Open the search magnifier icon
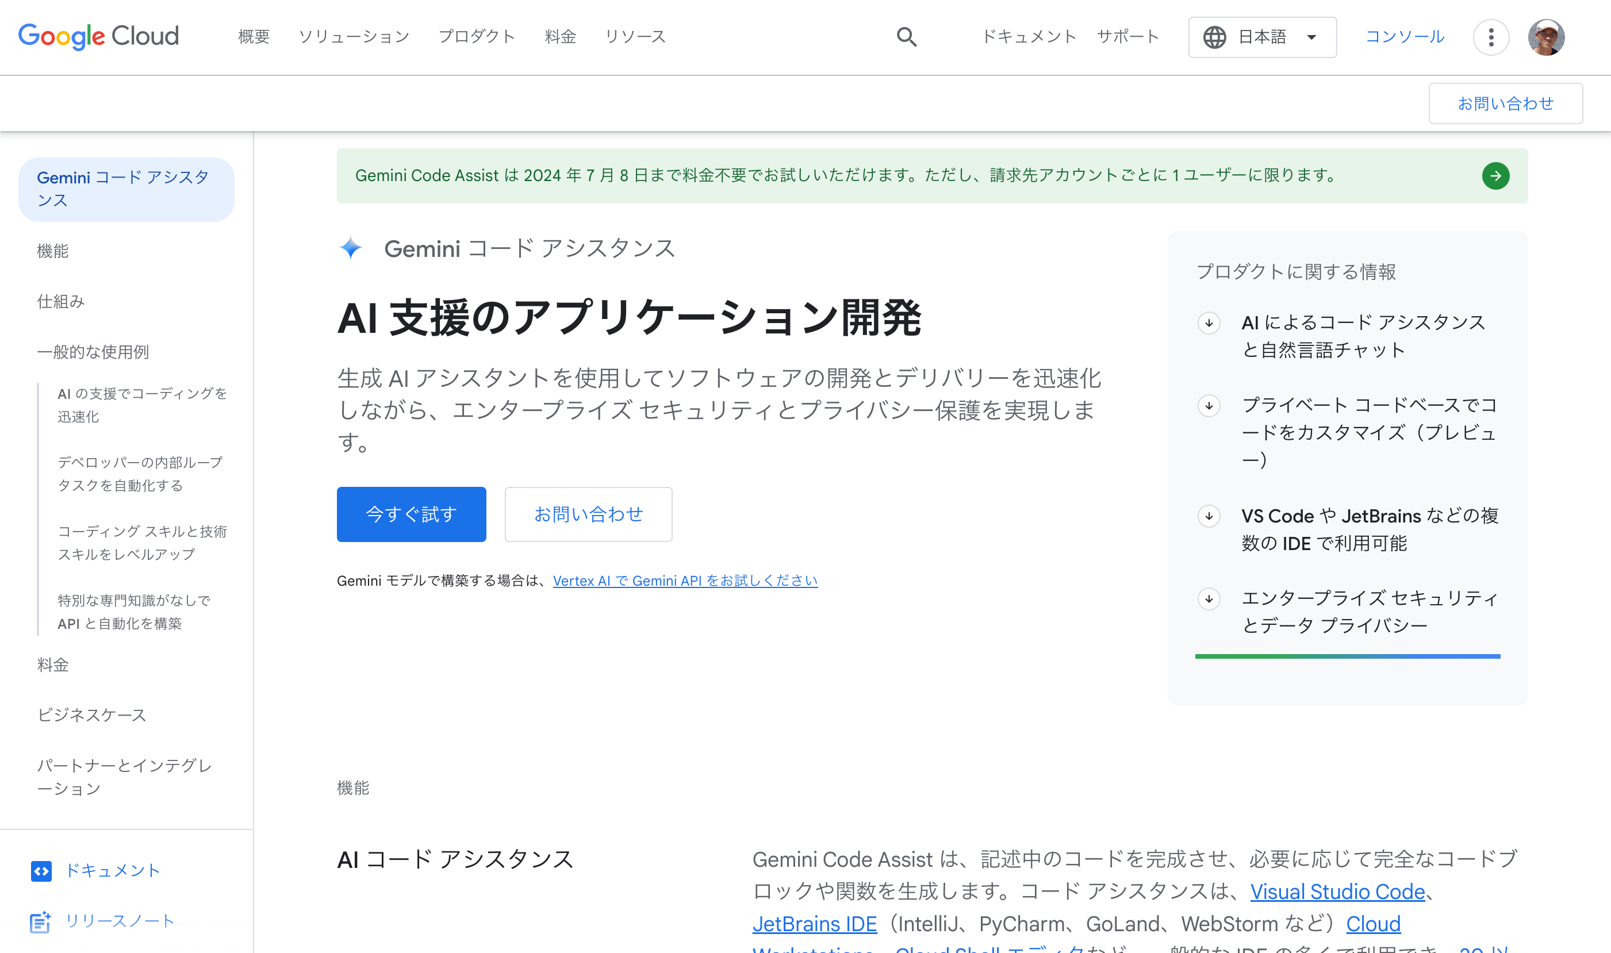The image size is (1611, 953). pos(906,37)
